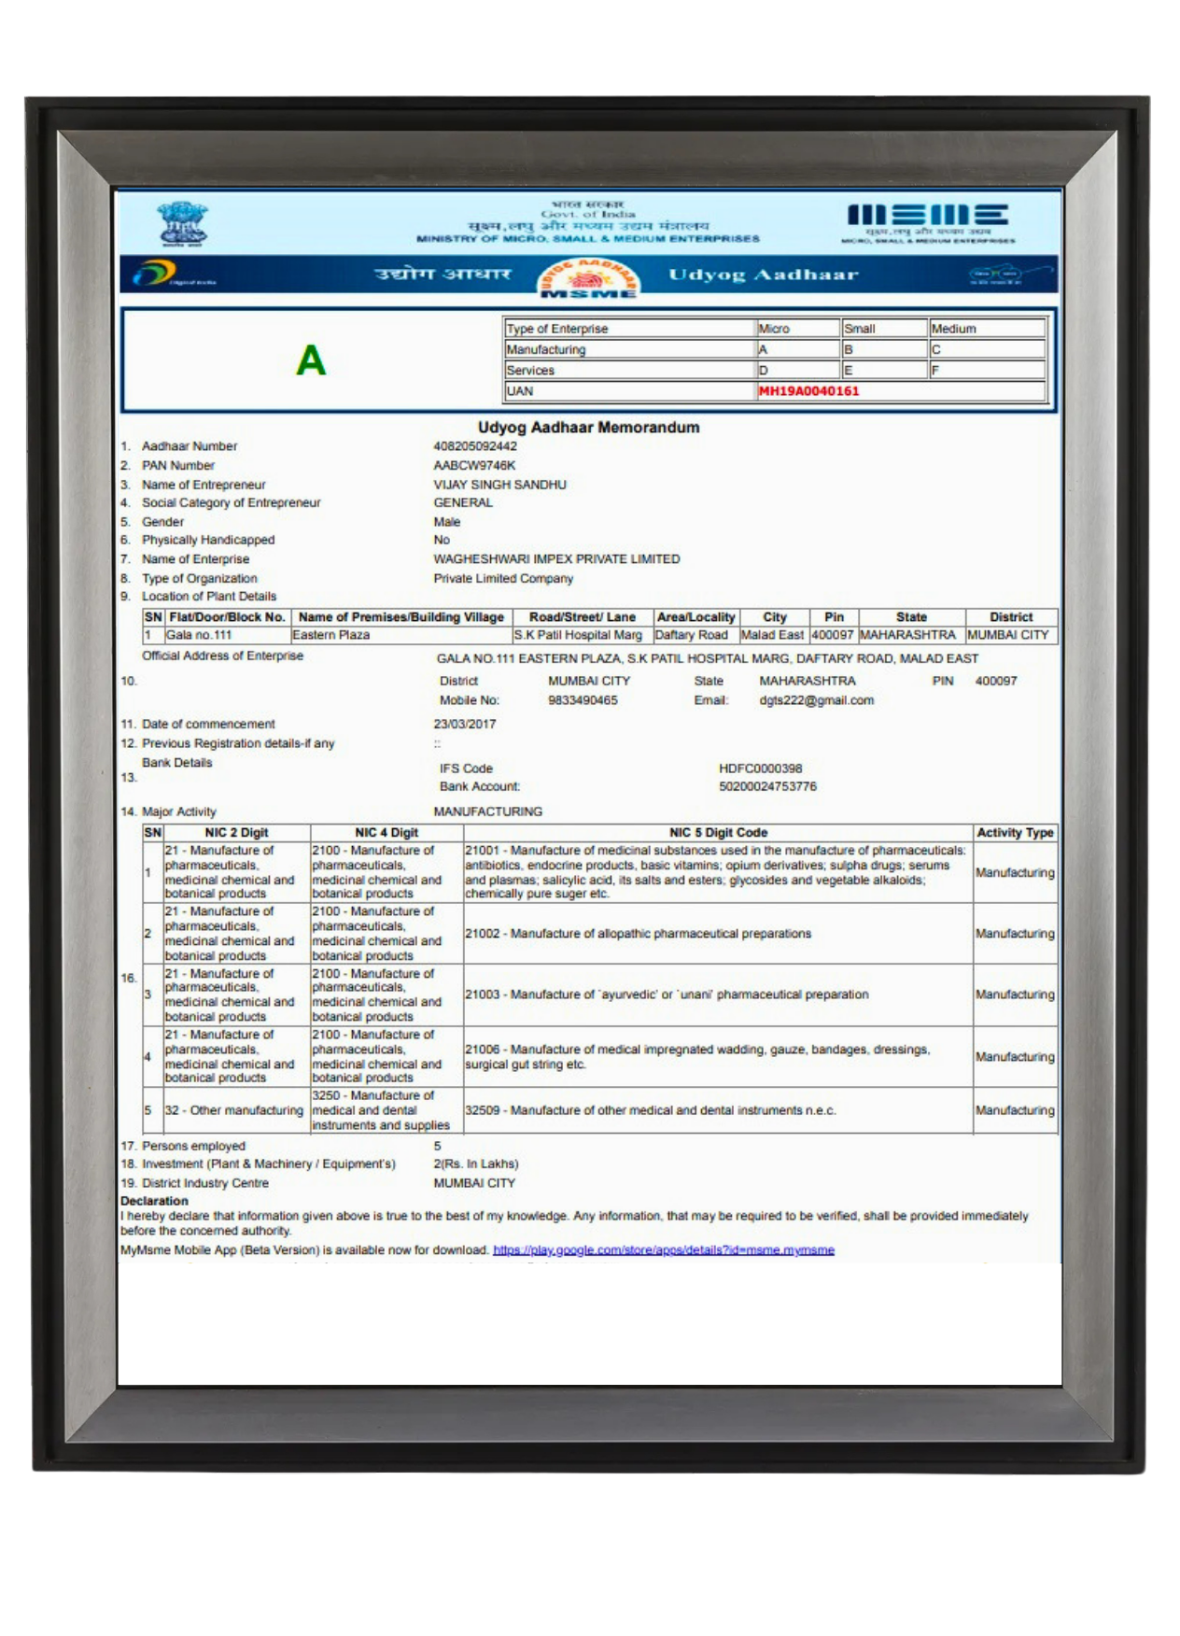Click the bold 'Declaration' heading
The width and height of the screenshot is (1180, 1636).
(x=154, y=1202)
